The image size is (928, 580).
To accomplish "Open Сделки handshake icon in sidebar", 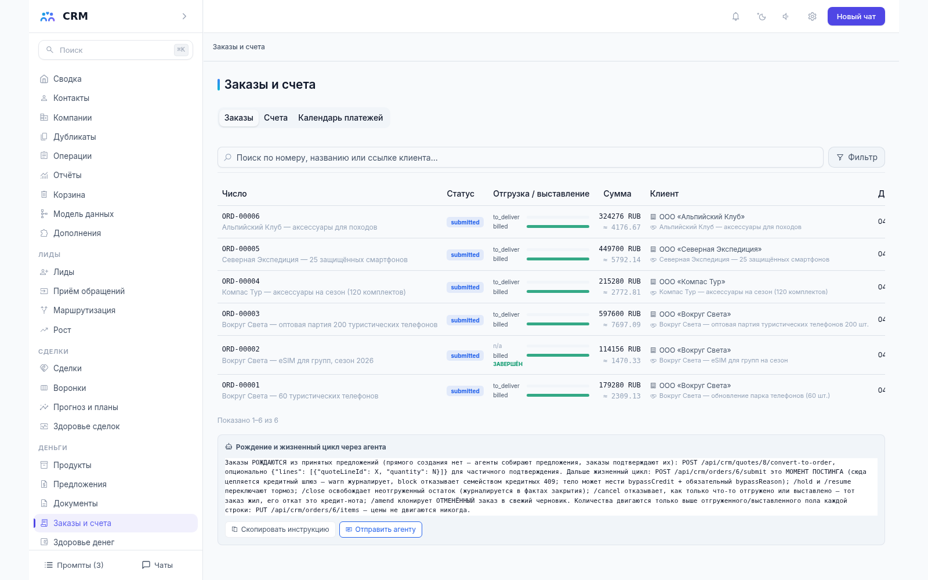I will coord(44,368).
